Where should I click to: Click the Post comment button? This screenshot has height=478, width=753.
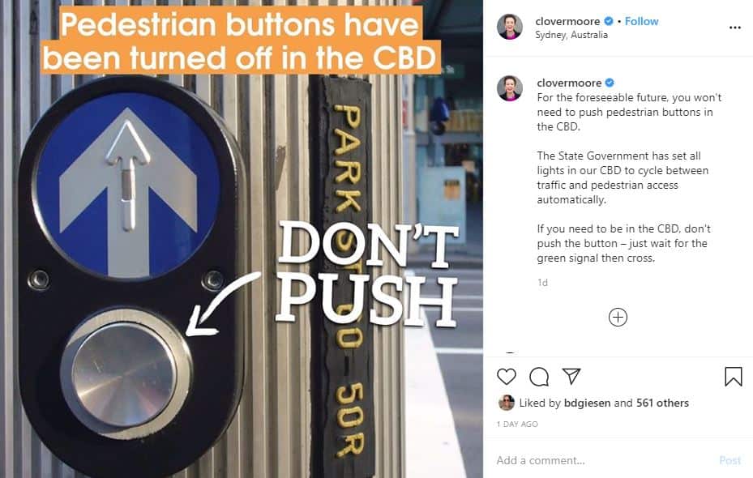tap(730, 460)
